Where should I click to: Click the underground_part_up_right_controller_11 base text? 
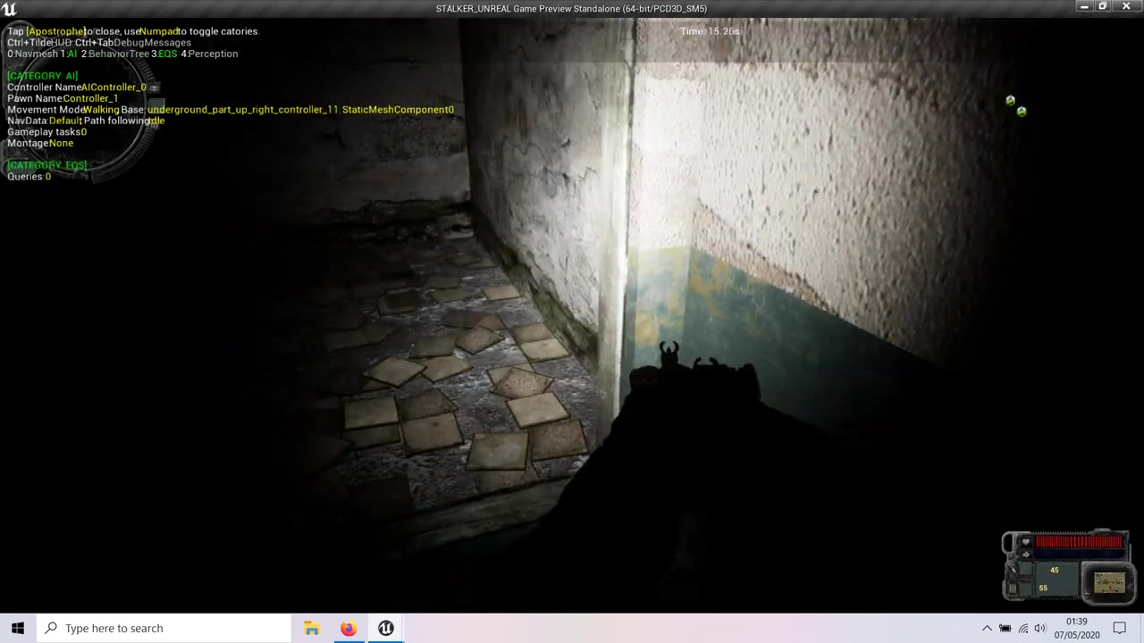coord(300,110)
